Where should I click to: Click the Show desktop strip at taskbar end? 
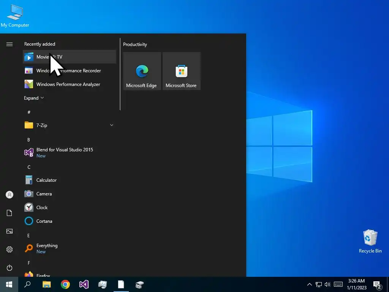388,284
